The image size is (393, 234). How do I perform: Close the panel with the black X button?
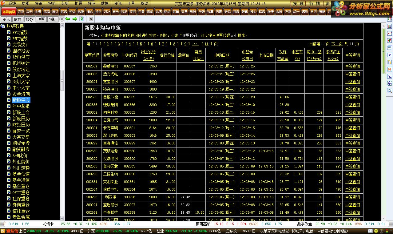(91, 19)
